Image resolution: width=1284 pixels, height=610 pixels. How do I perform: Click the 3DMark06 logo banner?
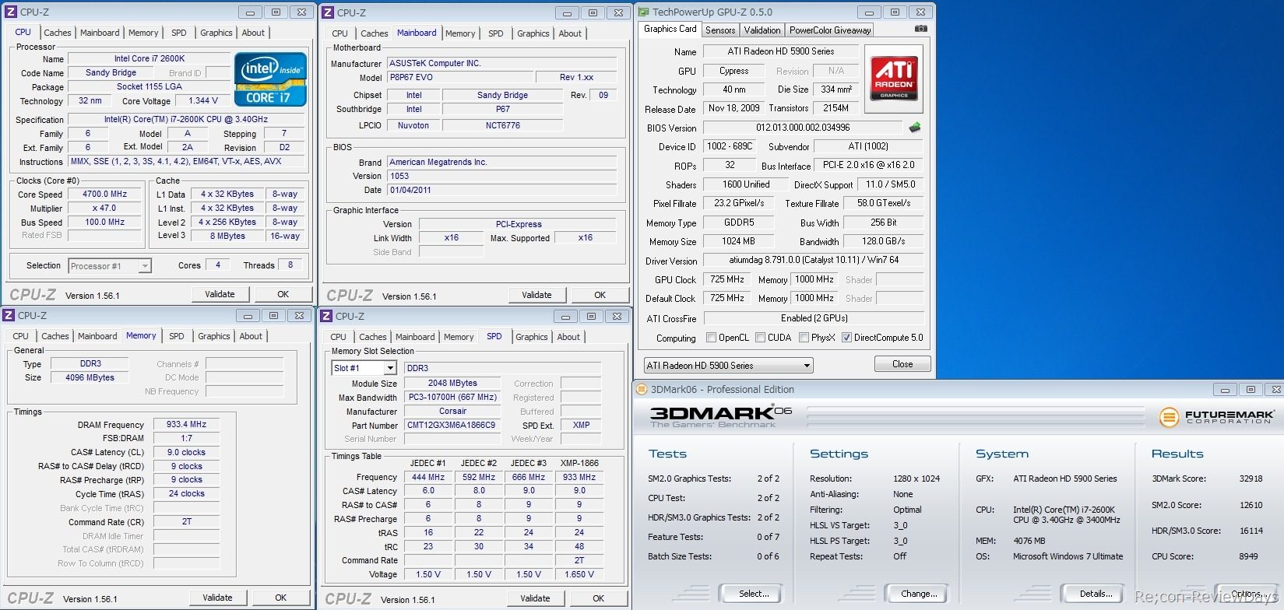[x=720, y=415]
